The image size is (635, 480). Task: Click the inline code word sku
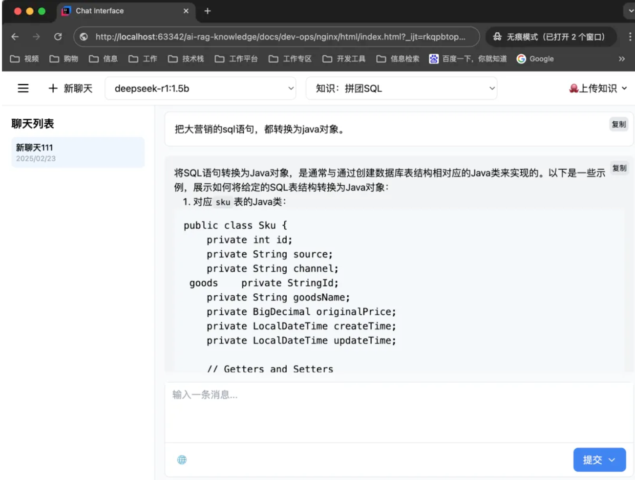coord(223,202)
